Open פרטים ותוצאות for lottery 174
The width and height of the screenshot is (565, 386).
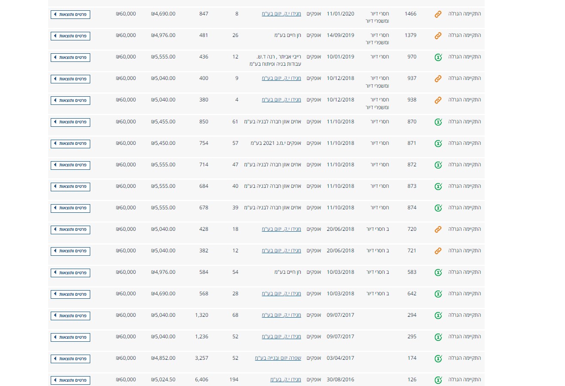pos(70,358)
